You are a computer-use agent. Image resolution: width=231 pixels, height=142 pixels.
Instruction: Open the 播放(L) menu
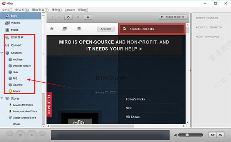[x=57, y=10]
